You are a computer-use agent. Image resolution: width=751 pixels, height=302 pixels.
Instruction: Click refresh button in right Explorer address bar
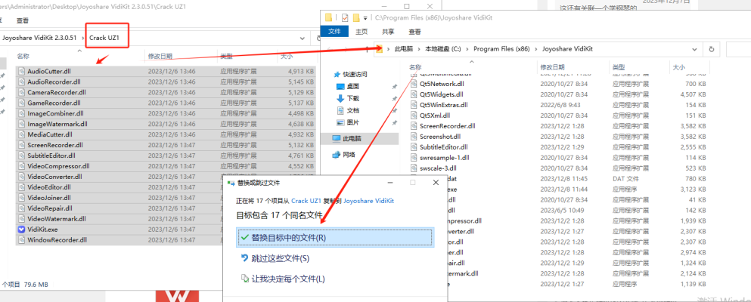click(x=712, y=49)
